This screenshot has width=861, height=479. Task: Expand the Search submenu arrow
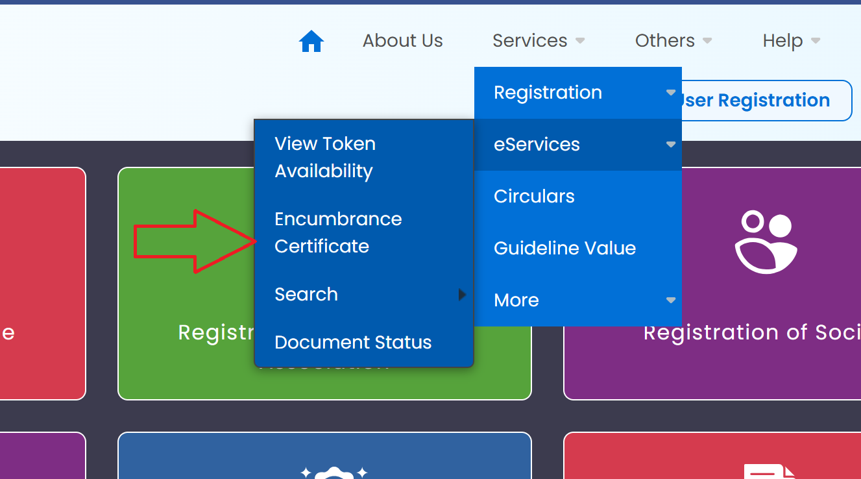click(462, 295)
